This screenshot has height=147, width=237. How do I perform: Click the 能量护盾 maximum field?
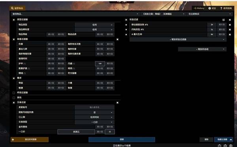61,69
